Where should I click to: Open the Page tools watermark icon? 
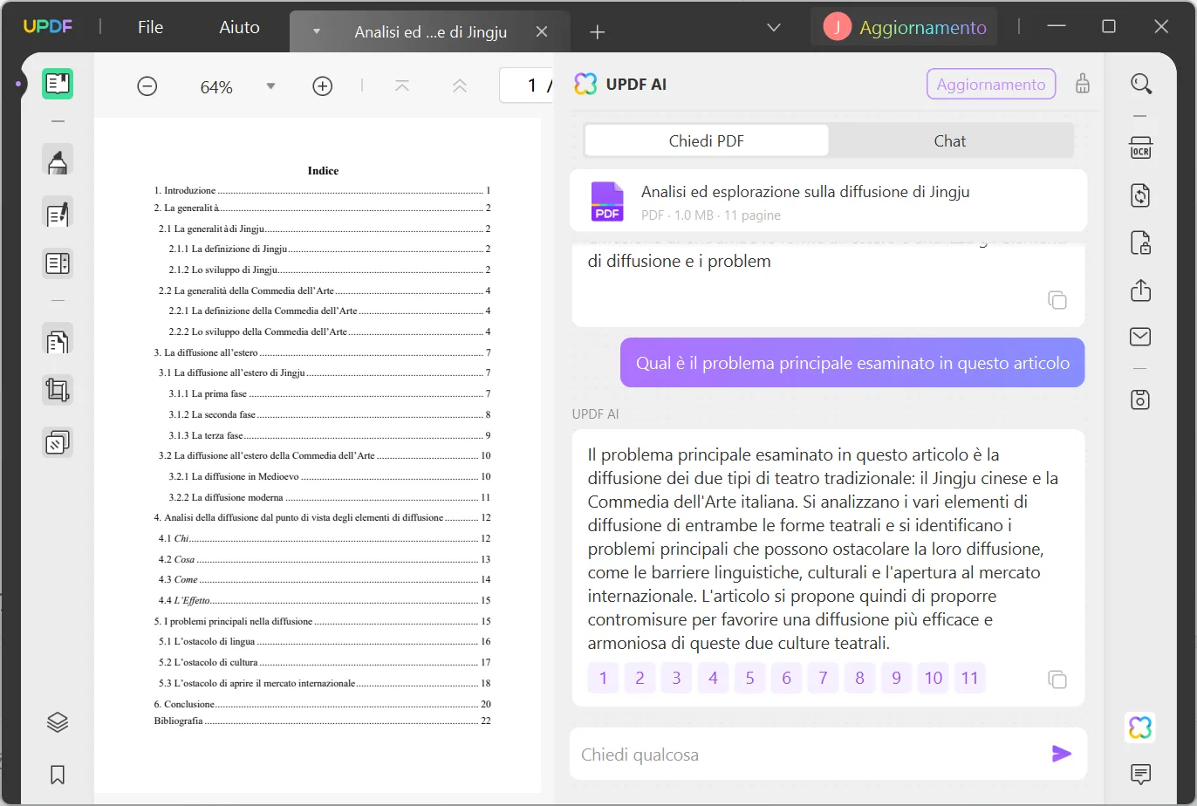click(58, 442)
